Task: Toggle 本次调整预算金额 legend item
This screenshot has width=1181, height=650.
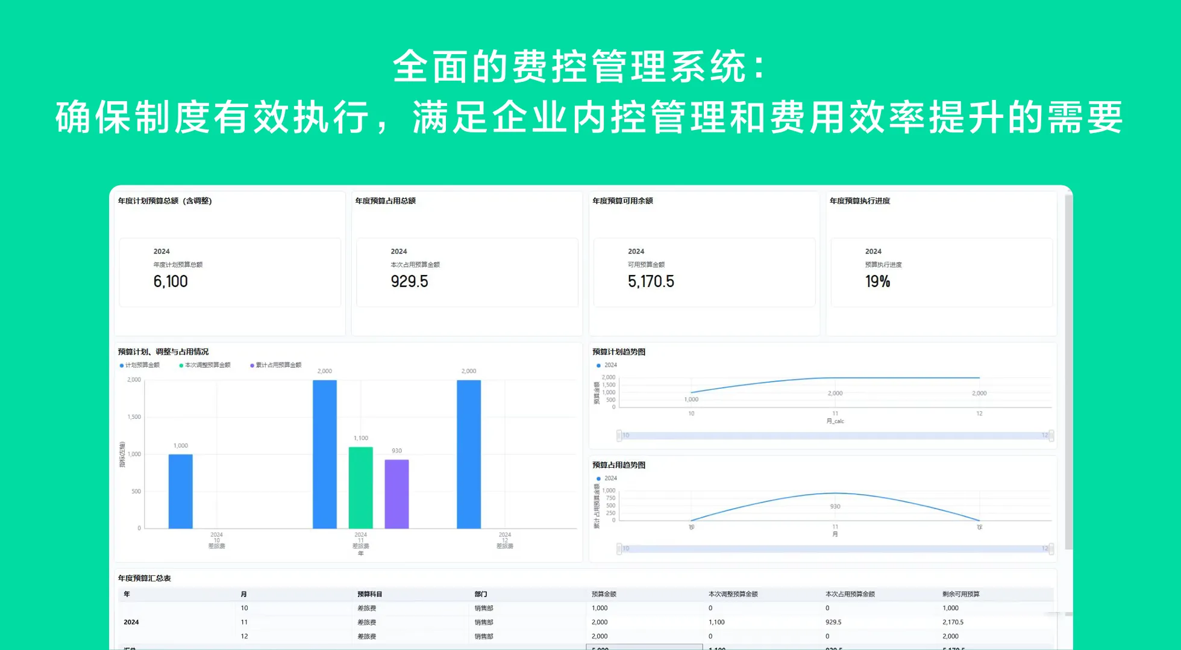Action: pos(205,365)
